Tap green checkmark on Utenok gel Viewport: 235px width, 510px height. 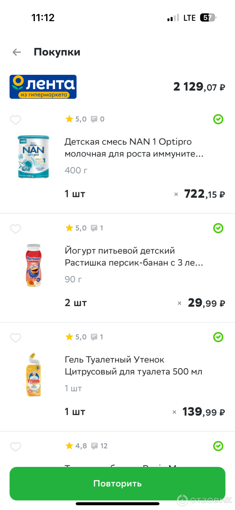click(218, 337)
